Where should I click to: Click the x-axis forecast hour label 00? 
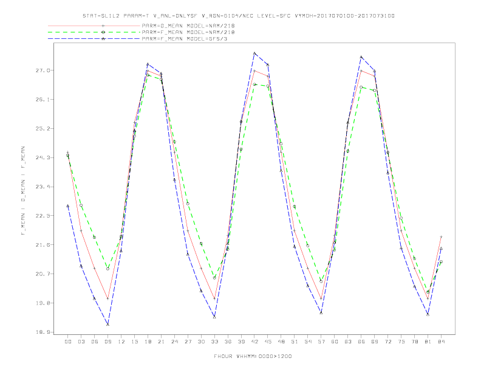68,342
